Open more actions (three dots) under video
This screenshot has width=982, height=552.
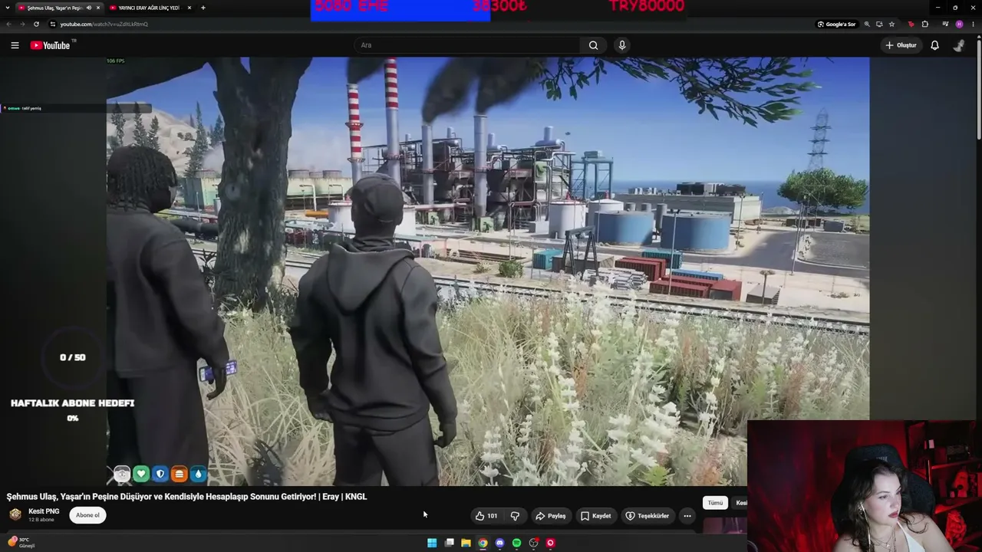click(x=687, y=516)
